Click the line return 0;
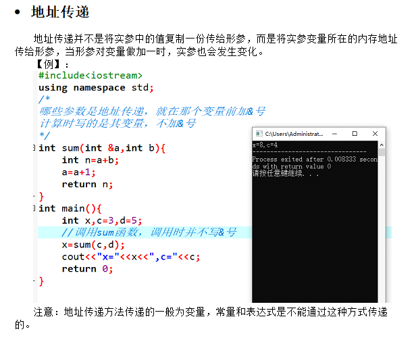 [x=87, y=269]
